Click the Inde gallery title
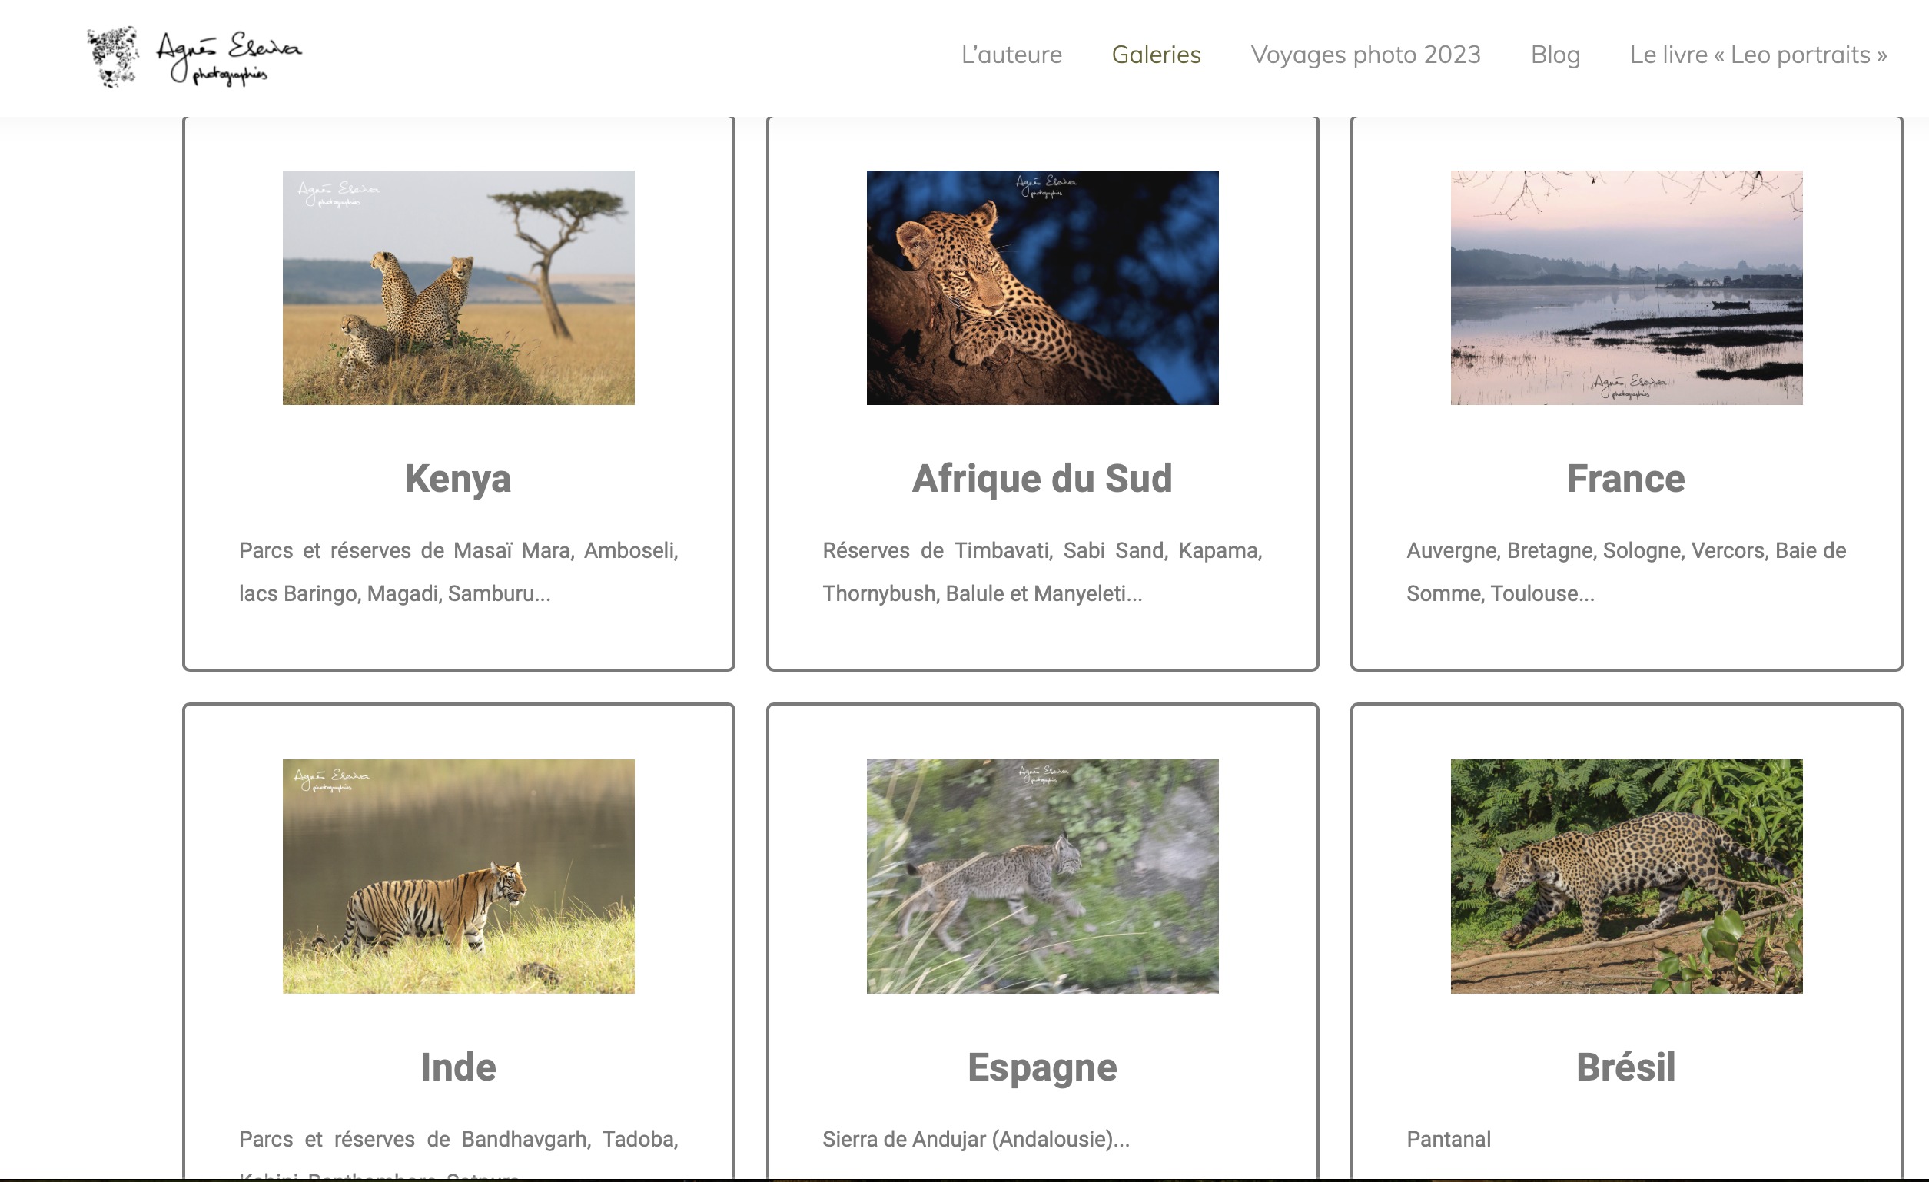 pyautogui.click(x=458, y=1067)
